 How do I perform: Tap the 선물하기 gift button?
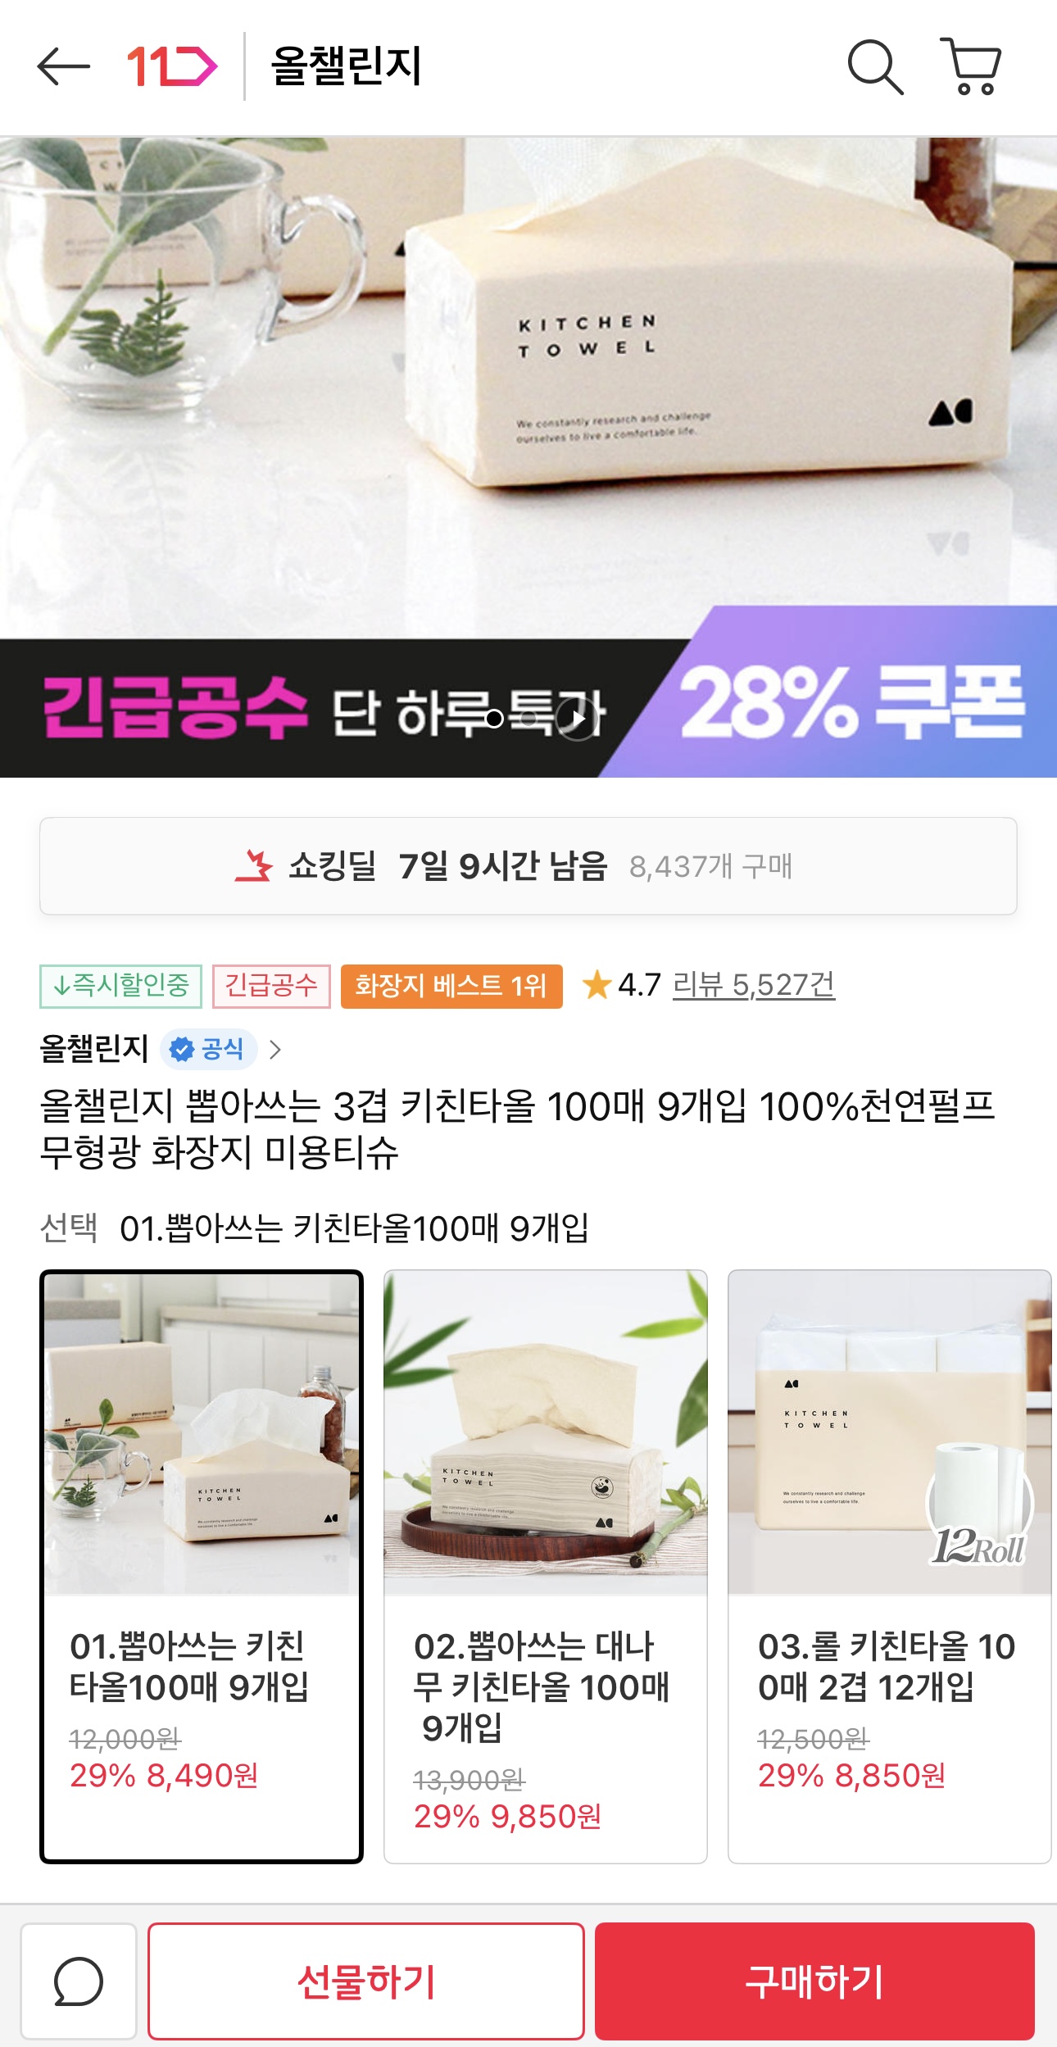point(366,1981)
